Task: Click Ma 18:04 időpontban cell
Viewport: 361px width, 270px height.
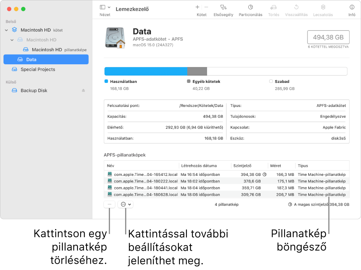Action: click(x=200, y=187)
